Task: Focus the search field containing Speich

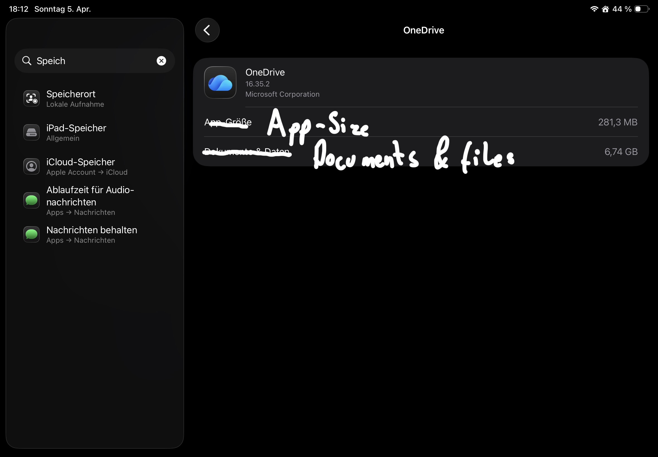Action: (95, 61)
